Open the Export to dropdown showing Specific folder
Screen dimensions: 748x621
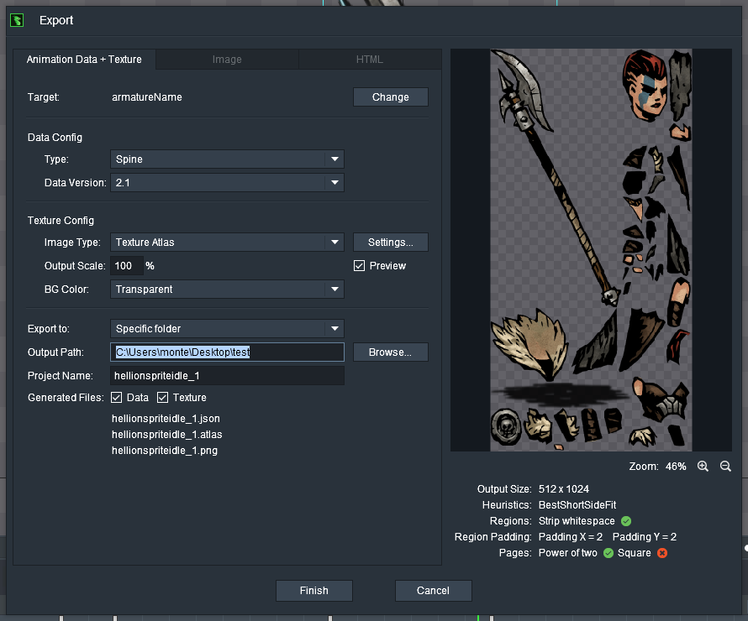[227, 329]
